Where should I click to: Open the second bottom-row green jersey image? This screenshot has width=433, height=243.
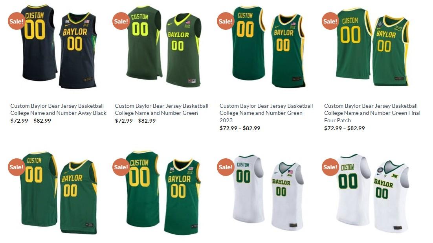pyautogui.click(x=163, y=193)
